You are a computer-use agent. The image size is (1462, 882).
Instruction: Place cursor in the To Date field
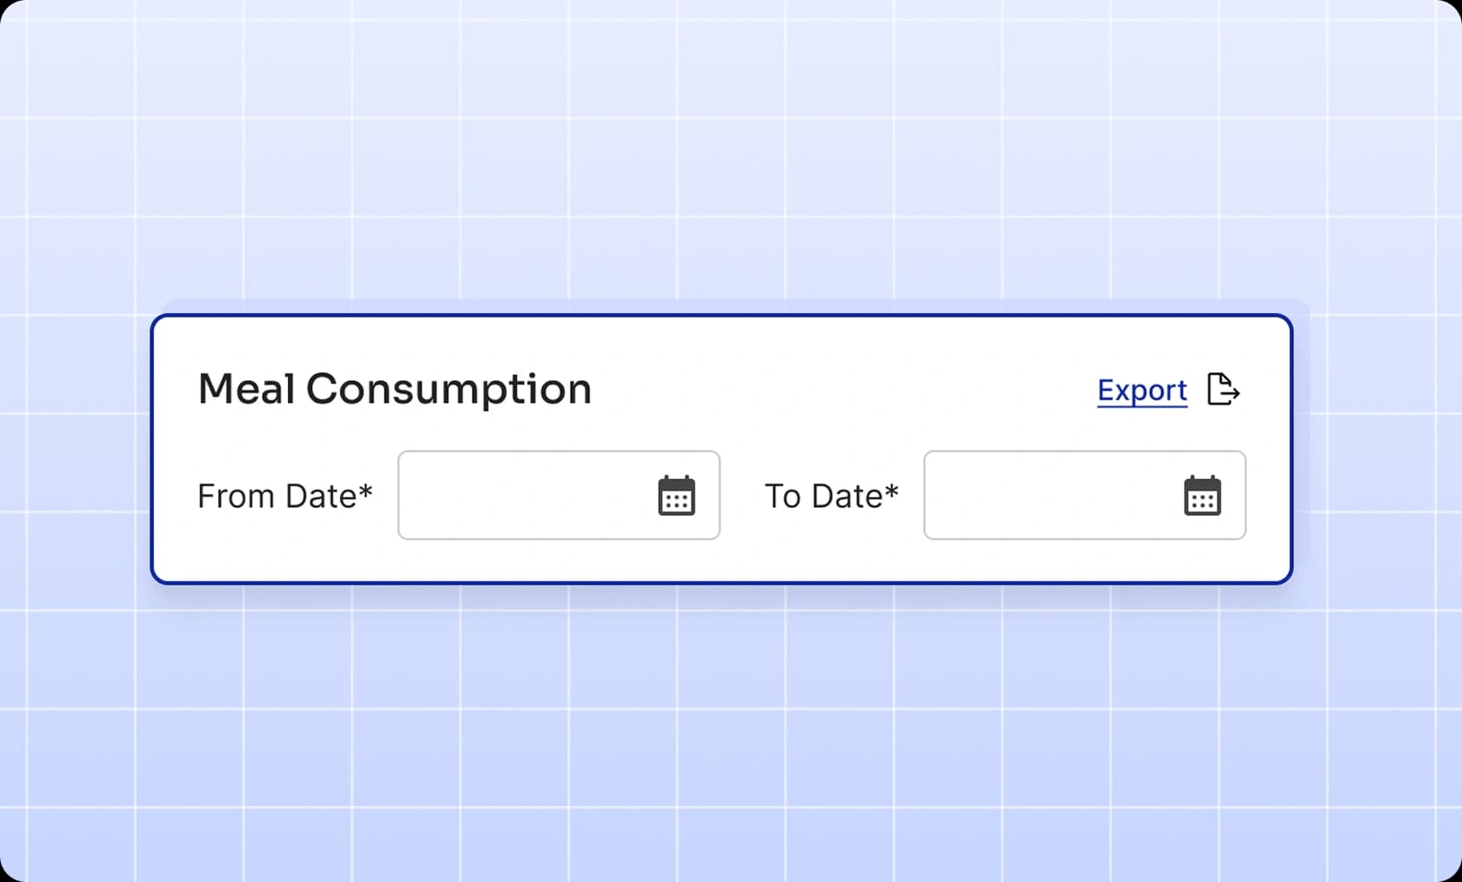tap(1044, 496)
